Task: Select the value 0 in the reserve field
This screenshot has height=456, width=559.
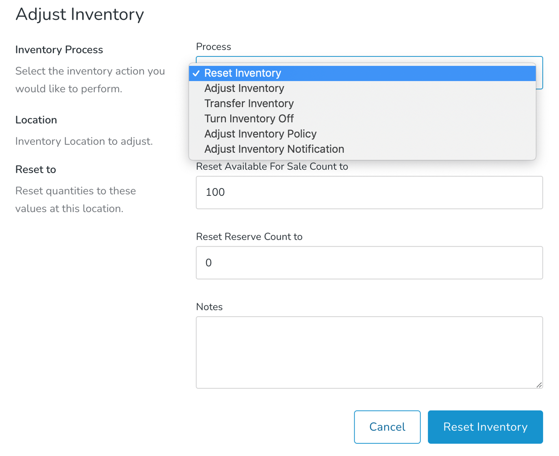Action: click(208, 263)
